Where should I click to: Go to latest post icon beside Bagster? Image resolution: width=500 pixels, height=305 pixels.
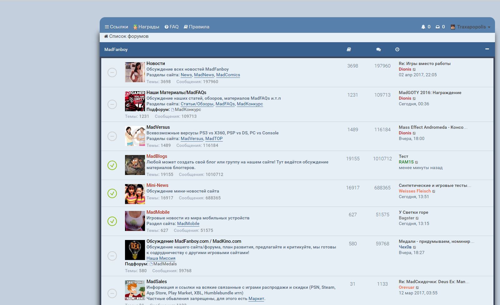tap(417, 218)
